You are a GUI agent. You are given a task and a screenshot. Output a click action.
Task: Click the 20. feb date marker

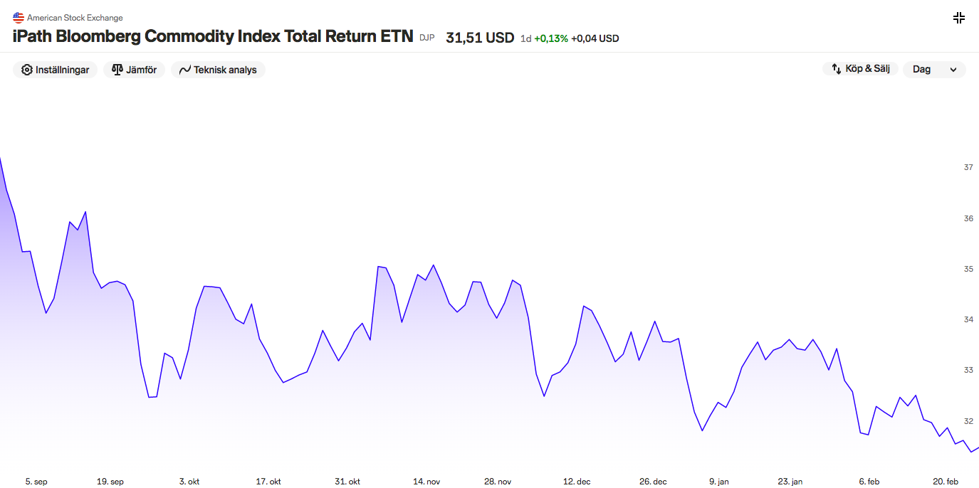[x=946, y=482]
